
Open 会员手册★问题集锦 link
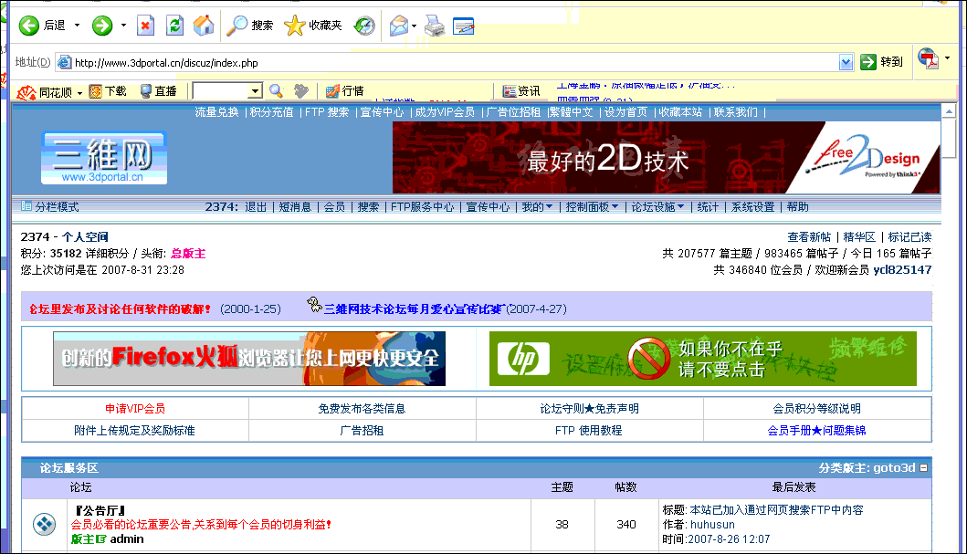pyautogui.click(x=816, y=431)
